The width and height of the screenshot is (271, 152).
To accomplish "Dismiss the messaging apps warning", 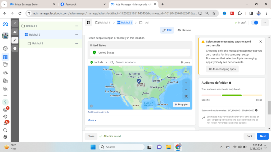I will coord(261,41).
